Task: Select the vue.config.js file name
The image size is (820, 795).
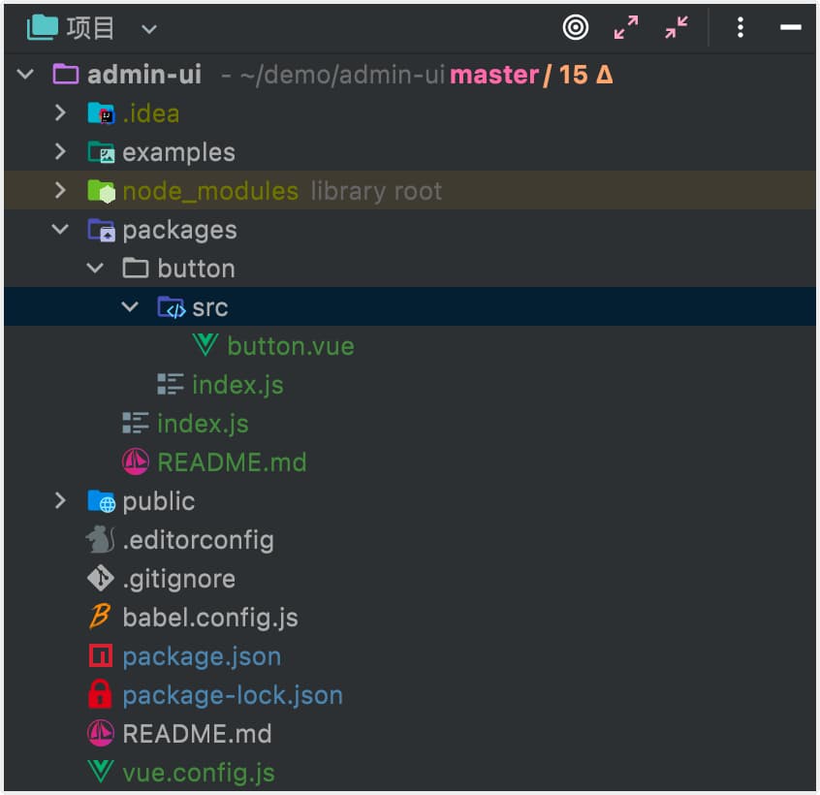Action: pos(199,773)
